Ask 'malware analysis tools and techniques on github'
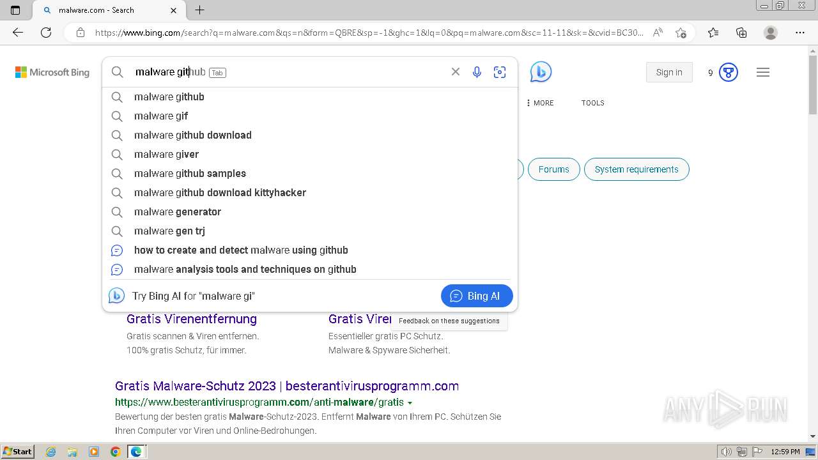Viewport: 818px width, 460px height. pos(310,270)
